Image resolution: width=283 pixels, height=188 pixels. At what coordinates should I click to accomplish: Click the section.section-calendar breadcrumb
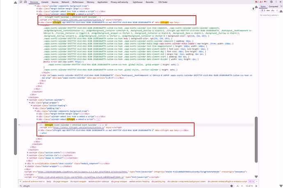click(x=99, y=181)
